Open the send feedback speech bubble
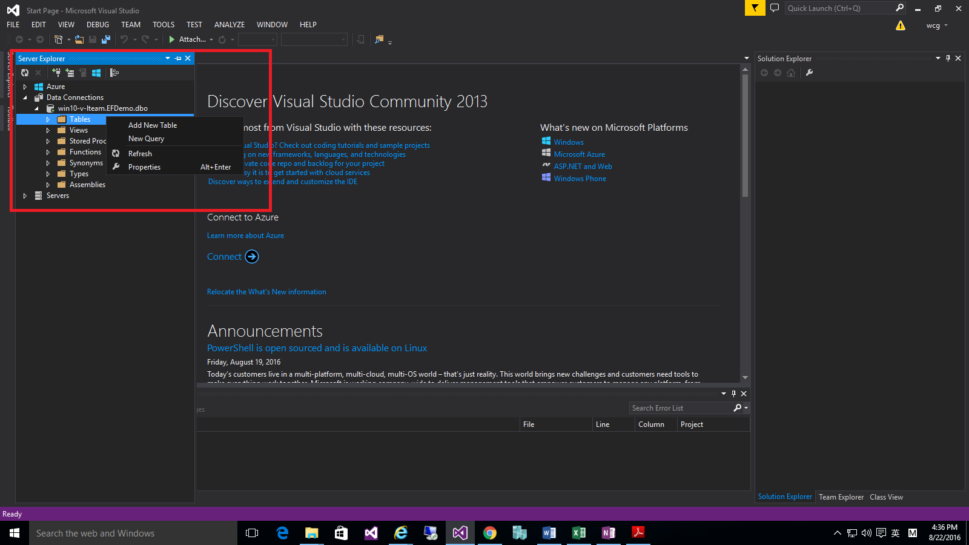The image size is (969, 545). click(x=774, y=8)
